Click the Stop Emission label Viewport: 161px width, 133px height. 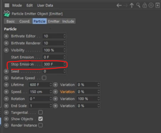click(22, 64)
